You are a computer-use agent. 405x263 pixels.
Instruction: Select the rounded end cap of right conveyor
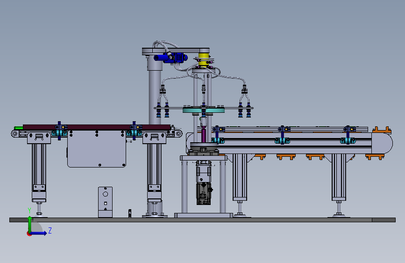pos(382,143)
